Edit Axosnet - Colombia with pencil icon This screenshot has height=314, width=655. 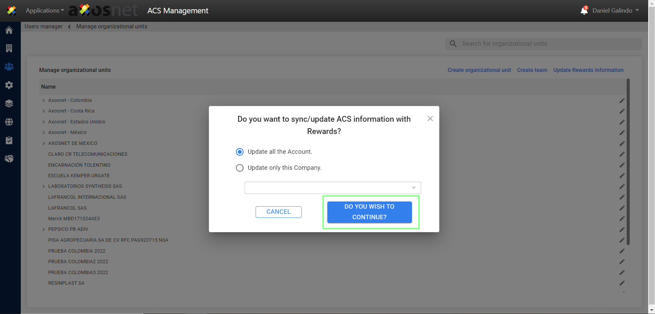pyautogui.click(x=622, y=101)
